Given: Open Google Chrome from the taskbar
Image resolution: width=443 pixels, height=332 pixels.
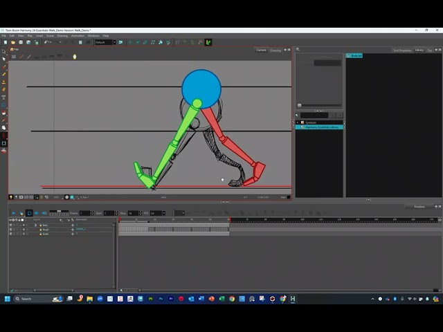Looking at the screenshot, I should coord(232,299).
